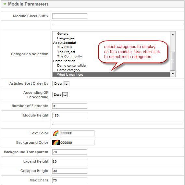185x185 pixels.
Task: Collapse the Module Parameters panel arrow
Action: pos(5,4)
